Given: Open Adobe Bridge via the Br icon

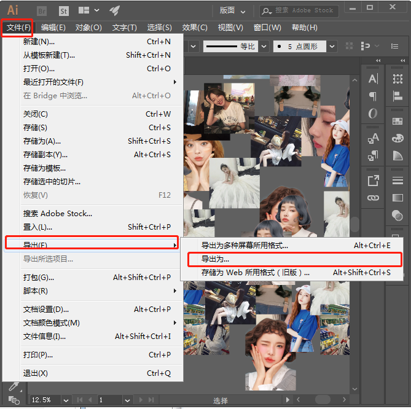Looking at the screenshot, I should click(x=42, y=11).
